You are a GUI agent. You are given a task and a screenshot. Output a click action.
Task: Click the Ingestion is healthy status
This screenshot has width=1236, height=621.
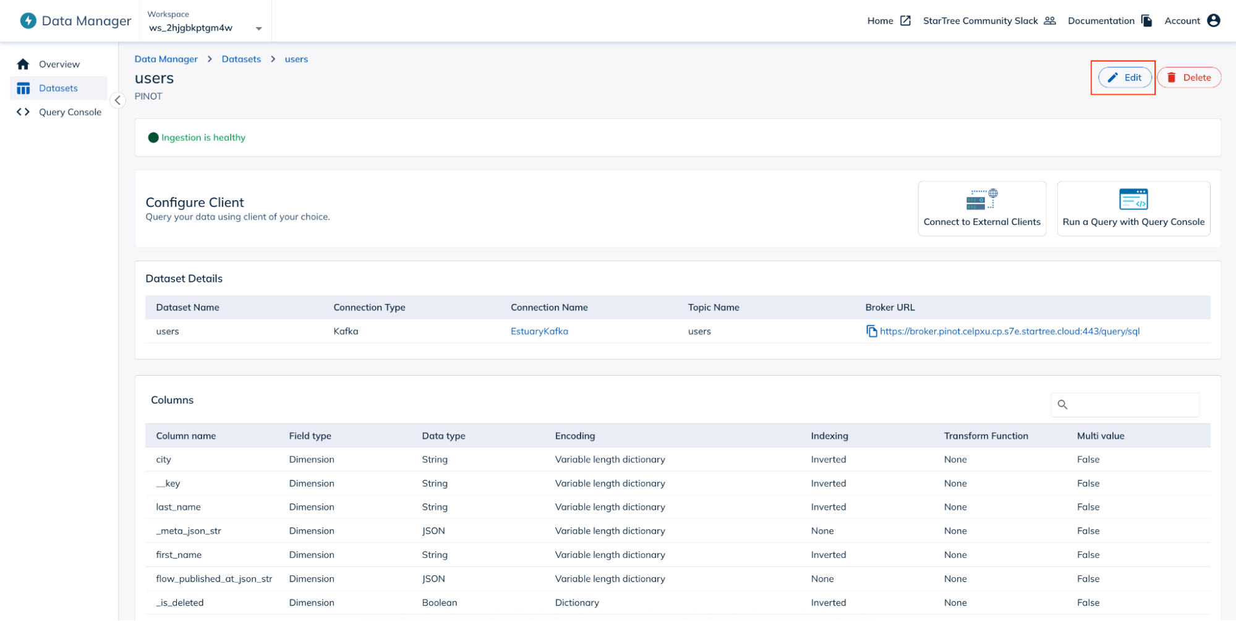(197, 138)
